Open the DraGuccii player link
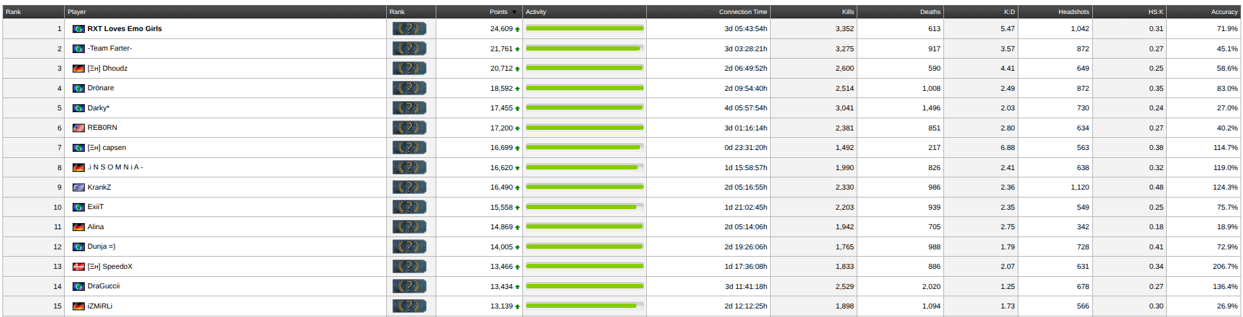This screenshot has width=1243, height=317. coord(104,286)
